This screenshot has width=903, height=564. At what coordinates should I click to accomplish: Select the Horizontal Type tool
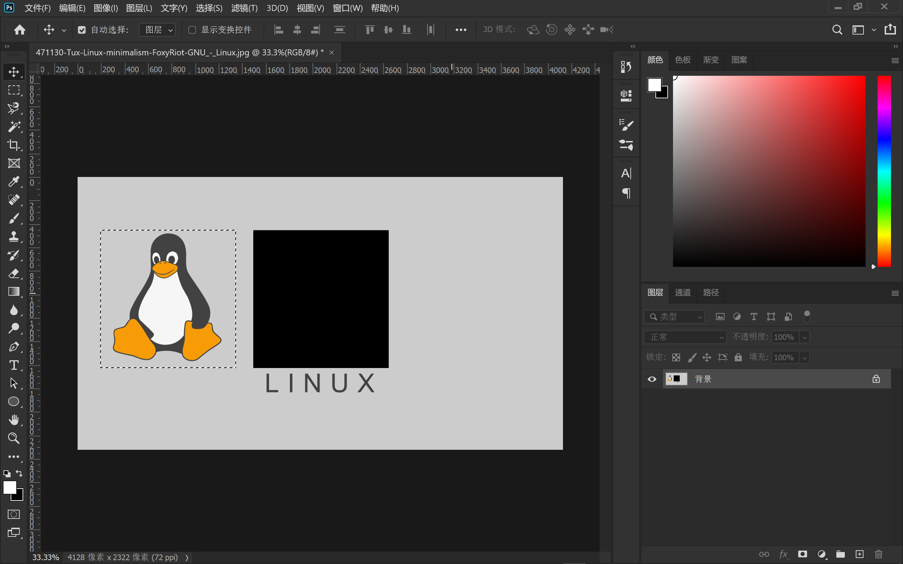(x=14, y=365)
